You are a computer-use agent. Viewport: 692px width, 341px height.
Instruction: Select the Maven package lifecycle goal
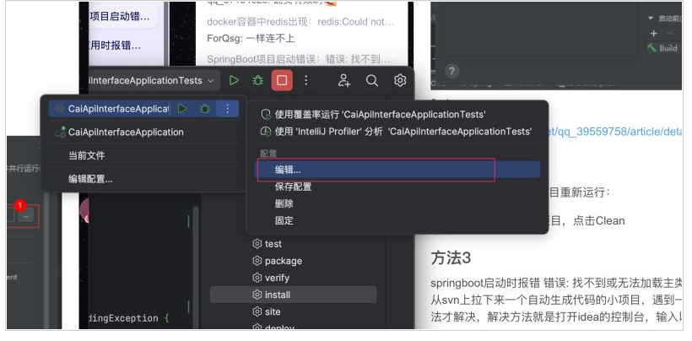pyautogui.click(x=277, y=261)
